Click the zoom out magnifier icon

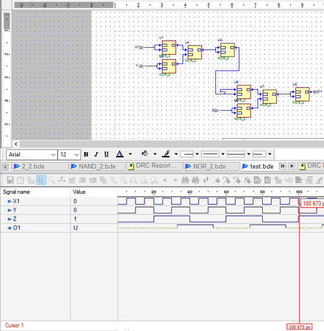coord(124,180)
